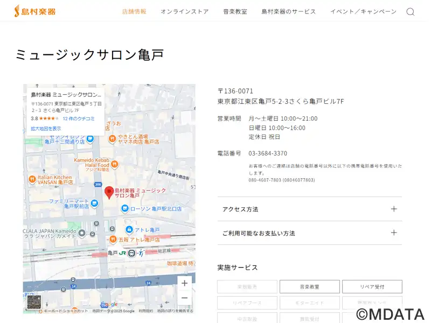Click the red map pin marker

click(x=109, y=193)
